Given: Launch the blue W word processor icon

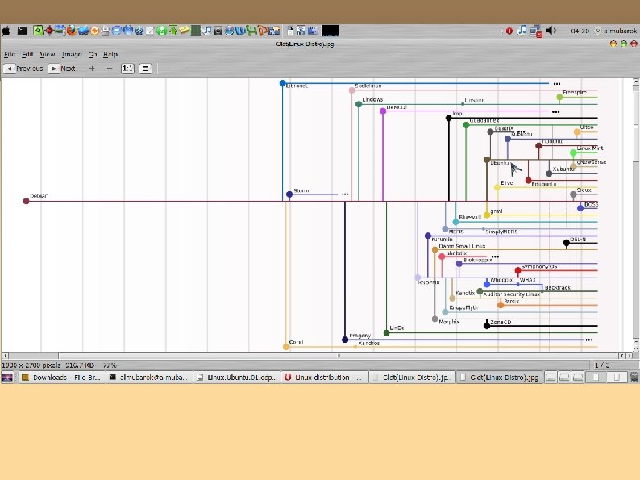Looking at the screenshot, I should click(x=239, y=31).
